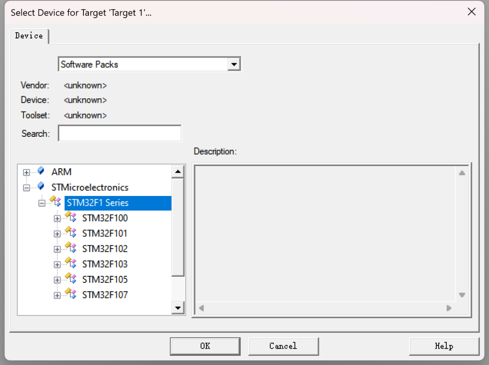The width and height of the screenshot is (489, 365).
Task: Cancel the device selection dialog
Action: click(284, 346)
